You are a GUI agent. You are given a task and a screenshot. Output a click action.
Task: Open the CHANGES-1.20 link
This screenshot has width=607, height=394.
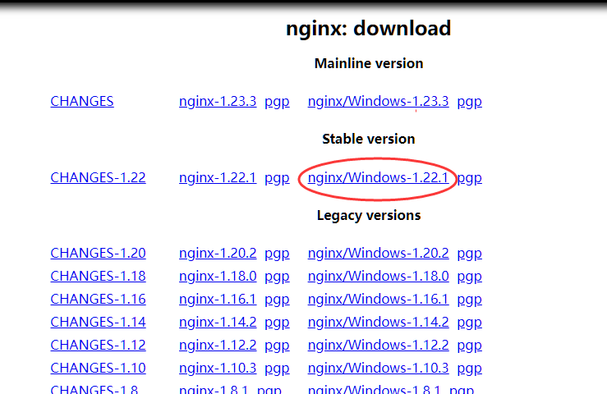click(98, 253)
